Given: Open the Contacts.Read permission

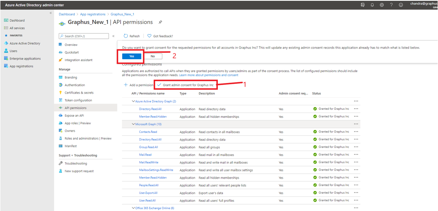Looking at the screenshot, I should [x=148, y=132].
